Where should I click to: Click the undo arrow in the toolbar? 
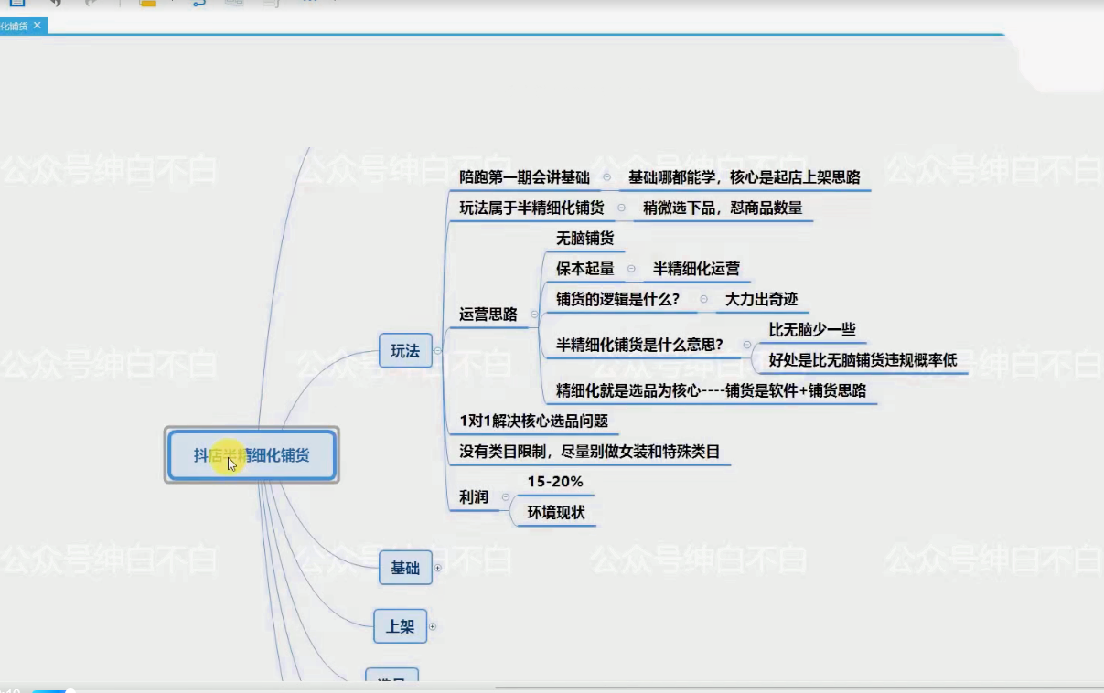[55, 3]
